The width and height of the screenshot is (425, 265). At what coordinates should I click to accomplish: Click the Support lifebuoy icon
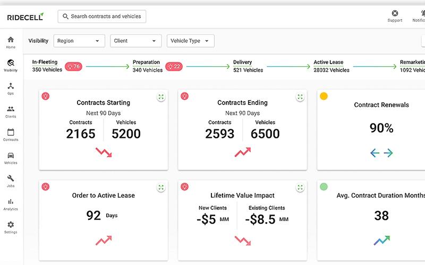pyautogui.click(x=395, y=13)
